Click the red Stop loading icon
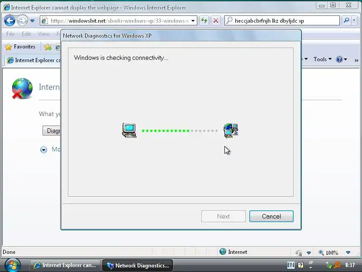Image resolution: width=362 pixels, height=272 pixels. (x=216, y=20)
